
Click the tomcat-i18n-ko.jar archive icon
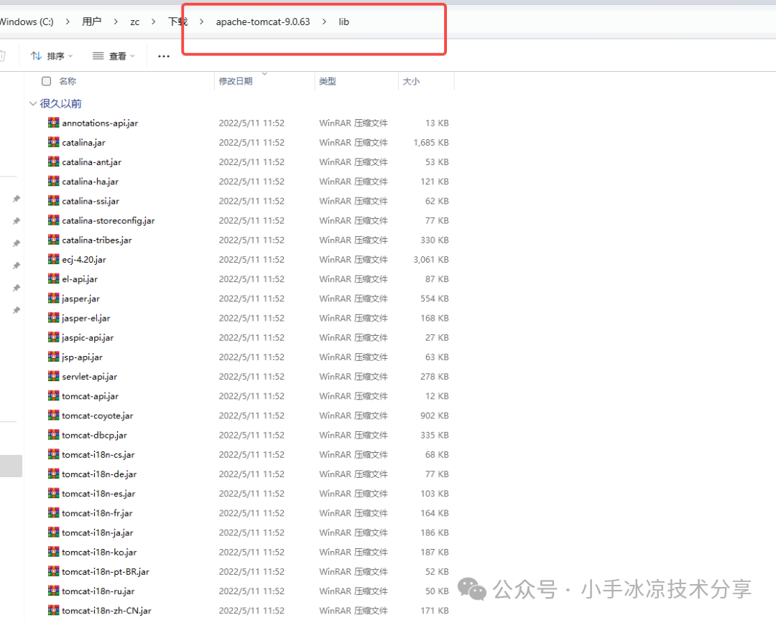point(53,552)
